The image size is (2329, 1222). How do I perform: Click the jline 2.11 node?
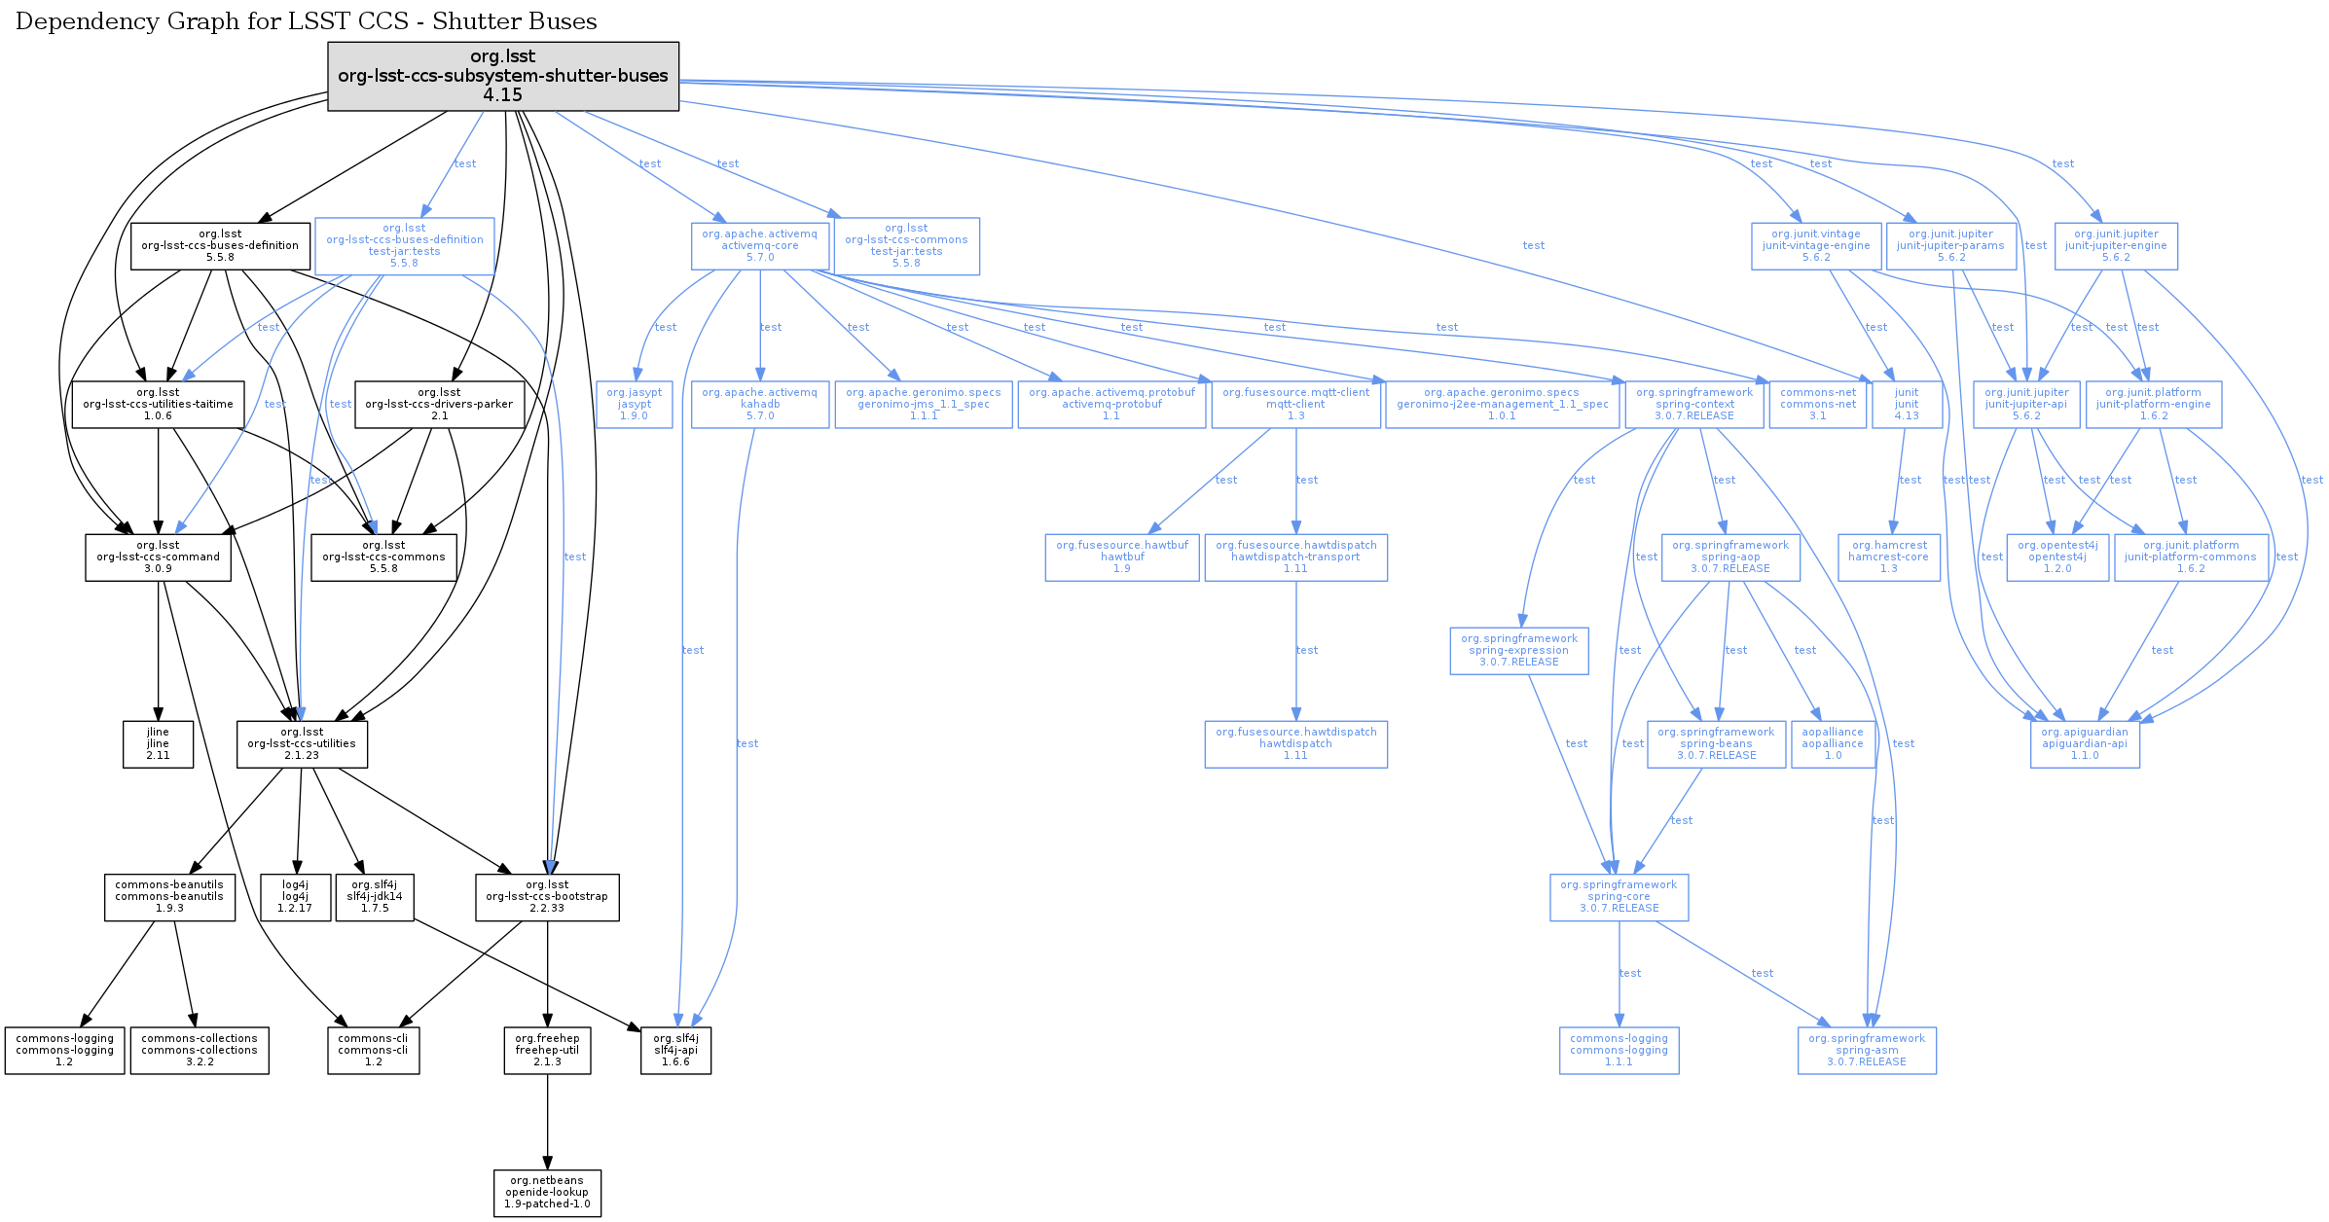(158, 743)
